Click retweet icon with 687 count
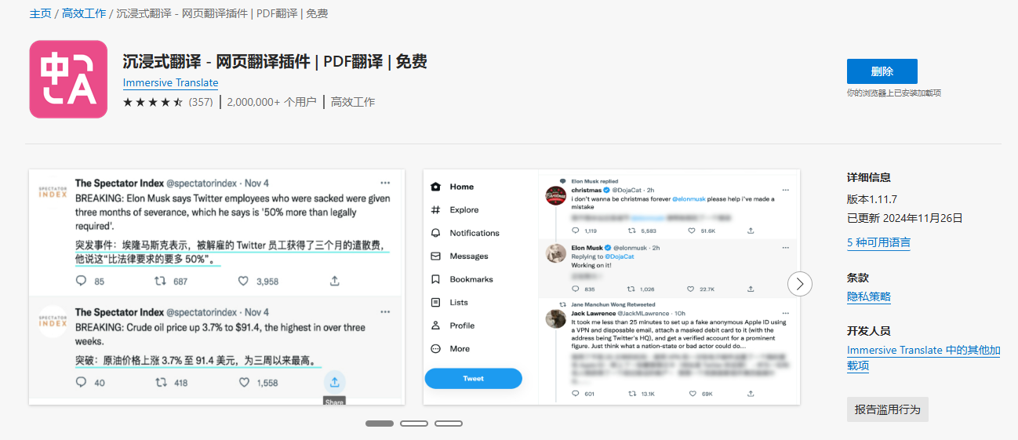The image size is (1018, 440). (x=160, y=281)
